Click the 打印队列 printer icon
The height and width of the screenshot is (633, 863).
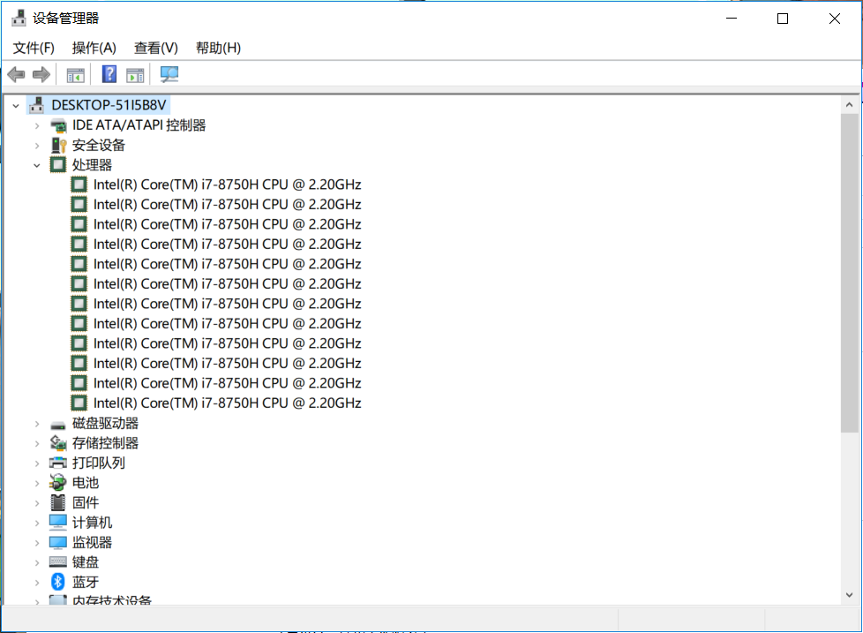pos(57,463)
